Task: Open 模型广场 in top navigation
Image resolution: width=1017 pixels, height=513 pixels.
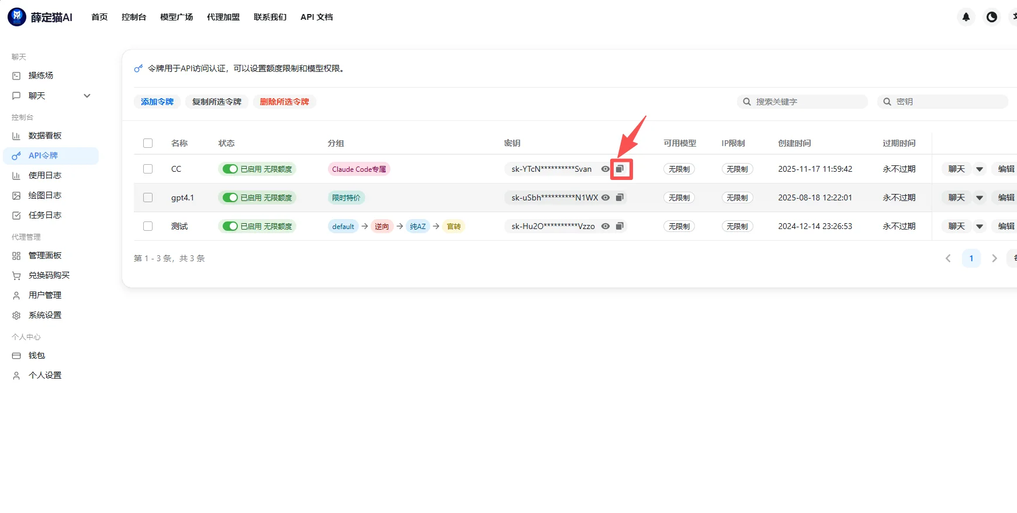Action: tap(177, 17)
